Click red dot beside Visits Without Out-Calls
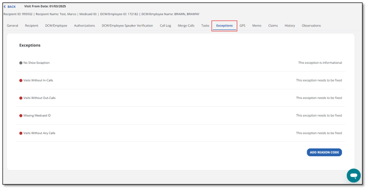Image resolution: width=367 pixels, height=189 pixels. click(21, 98)
